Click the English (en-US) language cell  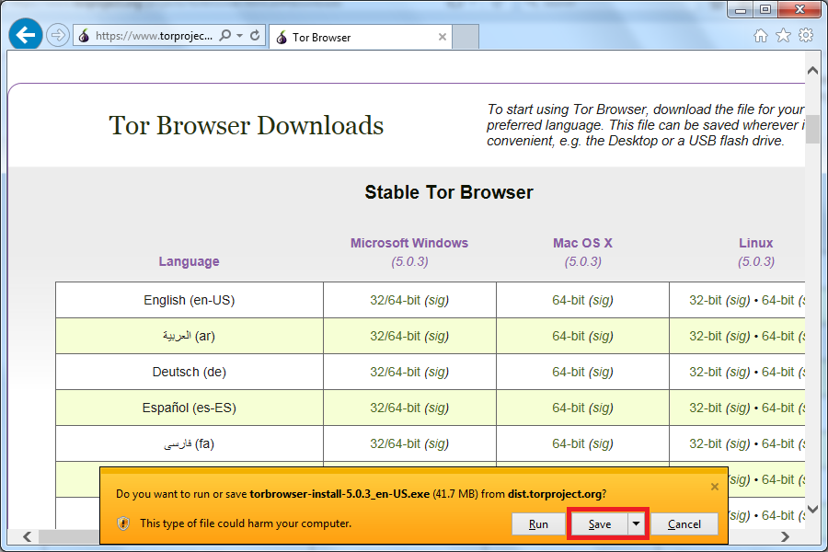[x=189, y=300]
